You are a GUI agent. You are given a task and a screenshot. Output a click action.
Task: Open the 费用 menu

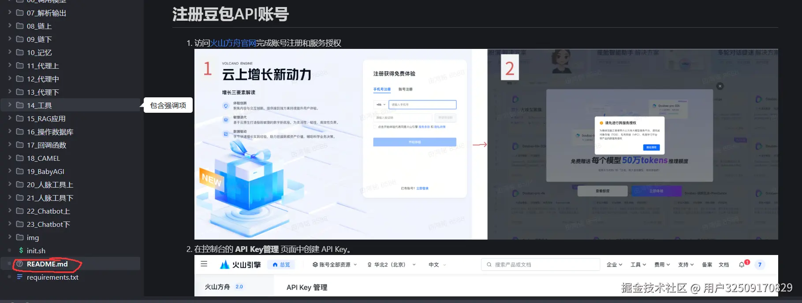click(x=662, y=265)
